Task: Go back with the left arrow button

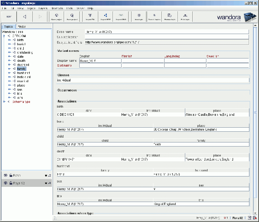Action: (x=24, y=17)
